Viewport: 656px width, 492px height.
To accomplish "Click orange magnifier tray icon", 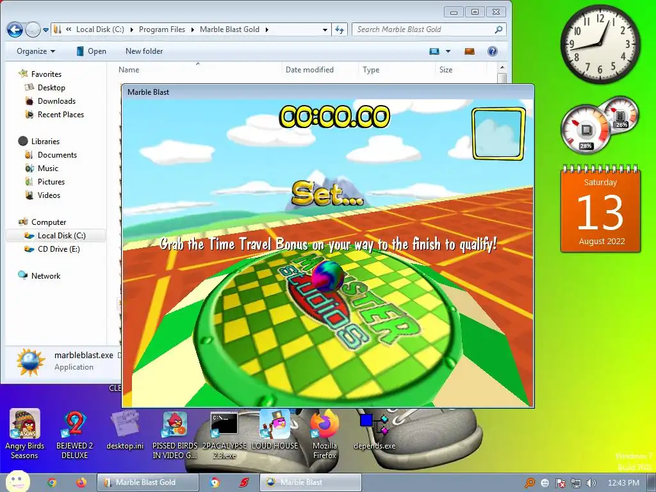I will click(x=530, y=483).
